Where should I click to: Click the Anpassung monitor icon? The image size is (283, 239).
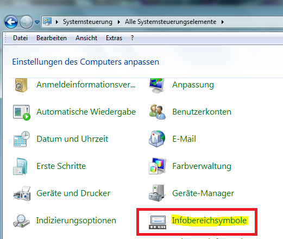click(x=157, y=85)
